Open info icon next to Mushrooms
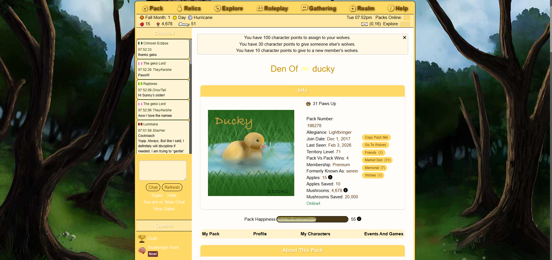Image resolution: width=552 pixels, height=260 pixels. click(x=345, y=190)
